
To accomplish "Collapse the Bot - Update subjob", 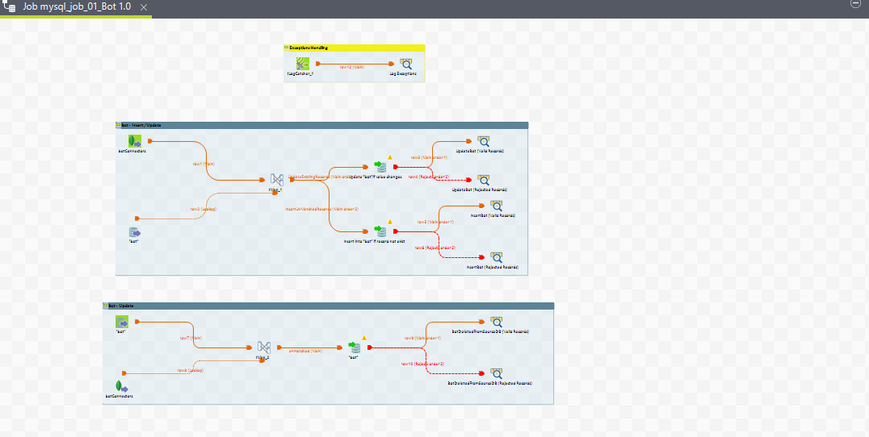I will (105, 306).
